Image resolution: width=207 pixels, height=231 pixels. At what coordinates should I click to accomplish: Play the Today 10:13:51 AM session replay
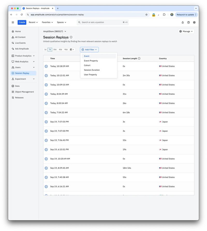point(46,76)
